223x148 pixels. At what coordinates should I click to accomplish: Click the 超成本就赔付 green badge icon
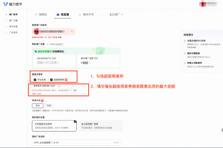[x=36, y=51]
